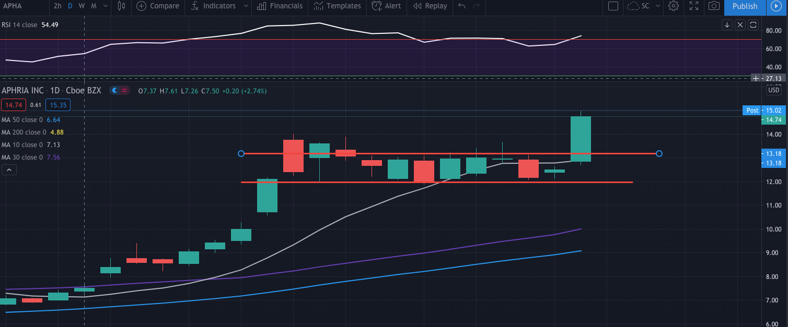Open the SC layout dropdown arrow
The height and width of the screenshot is (327, 788).
coord(657,6)
